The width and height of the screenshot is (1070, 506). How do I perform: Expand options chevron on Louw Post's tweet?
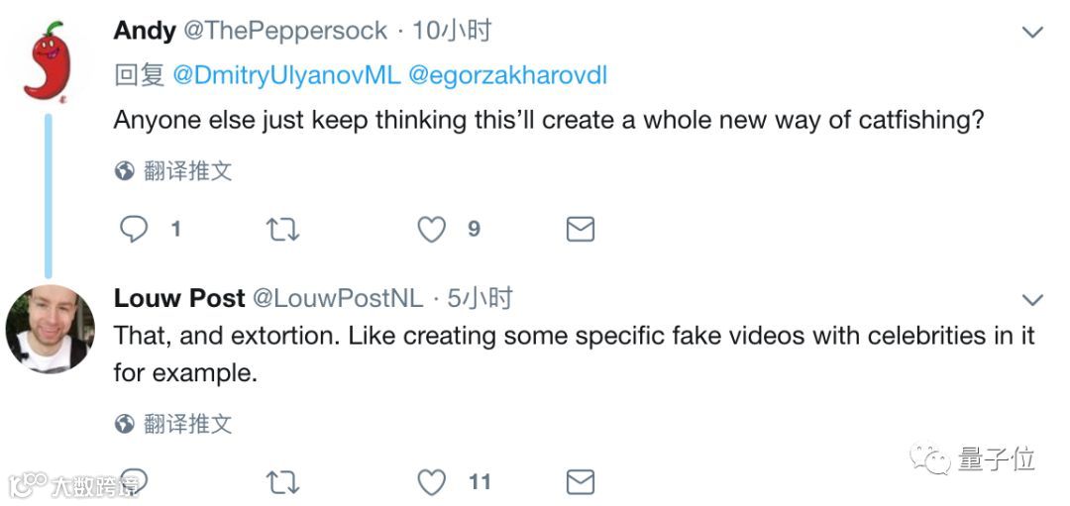(1032, 299)
